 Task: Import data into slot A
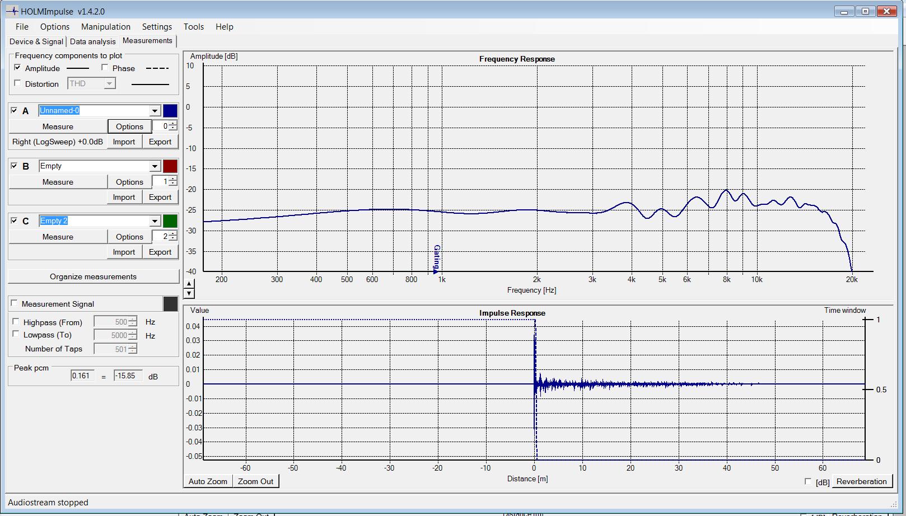tap(124, 142)
